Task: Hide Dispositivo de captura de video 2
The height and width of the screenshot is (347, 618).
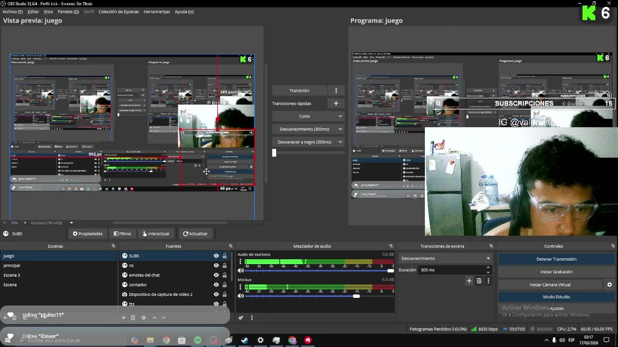Action: click(x=216, y=294)
